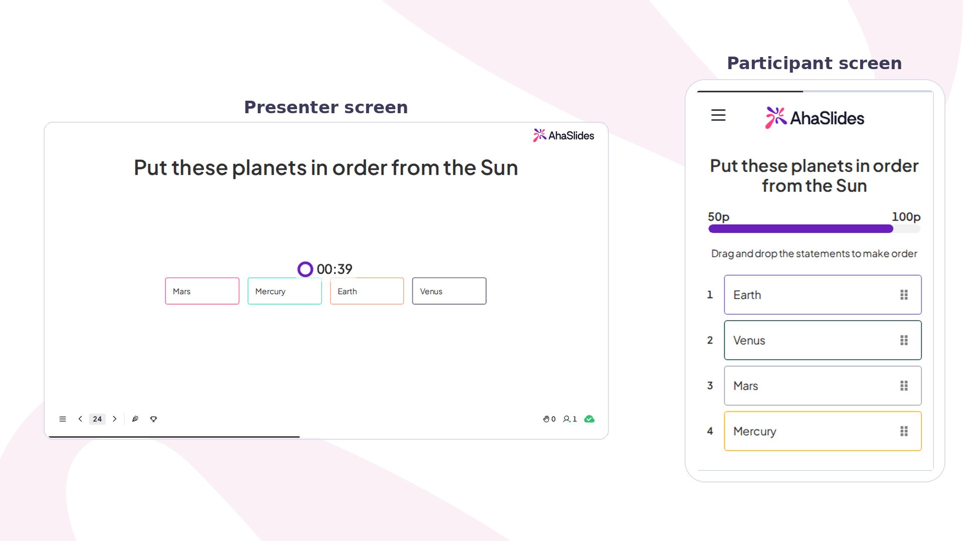Select Mars option on presenter screen

point(202,291)
